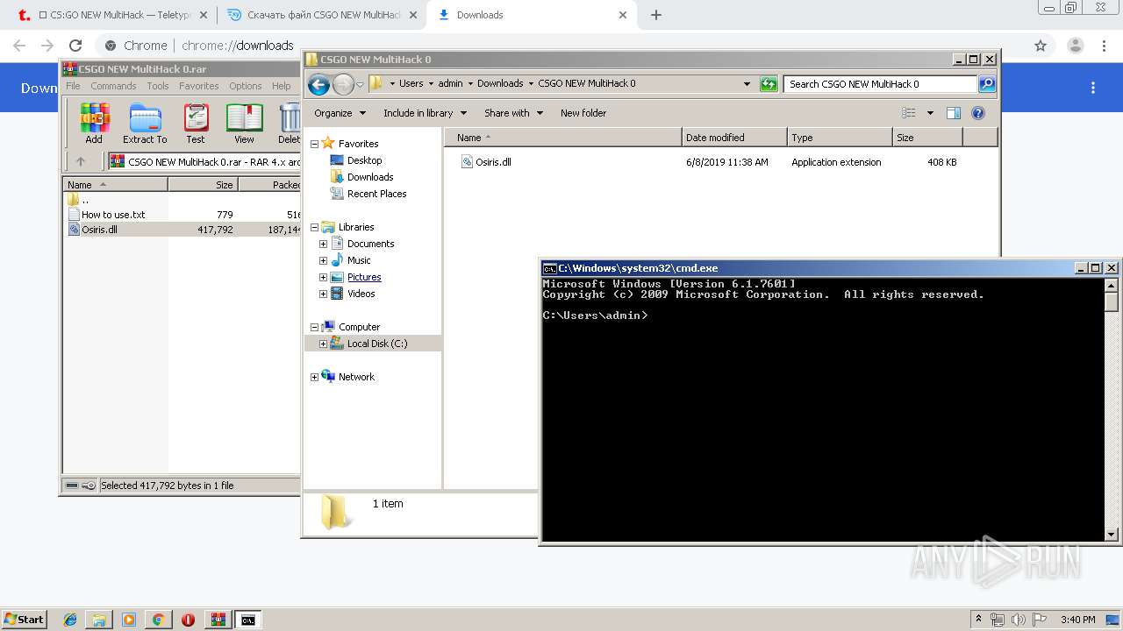The image size is (1123, 631).
Task: Open the WinRAR Options menu
Action: pyautogui.click(x=246, y=86)
